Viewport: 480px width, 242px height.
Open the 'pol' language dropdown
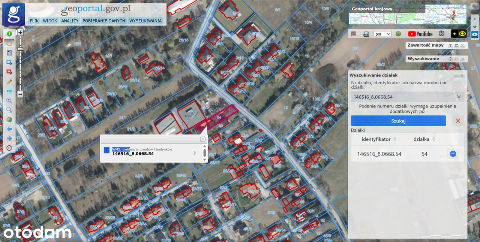point(382,34)
